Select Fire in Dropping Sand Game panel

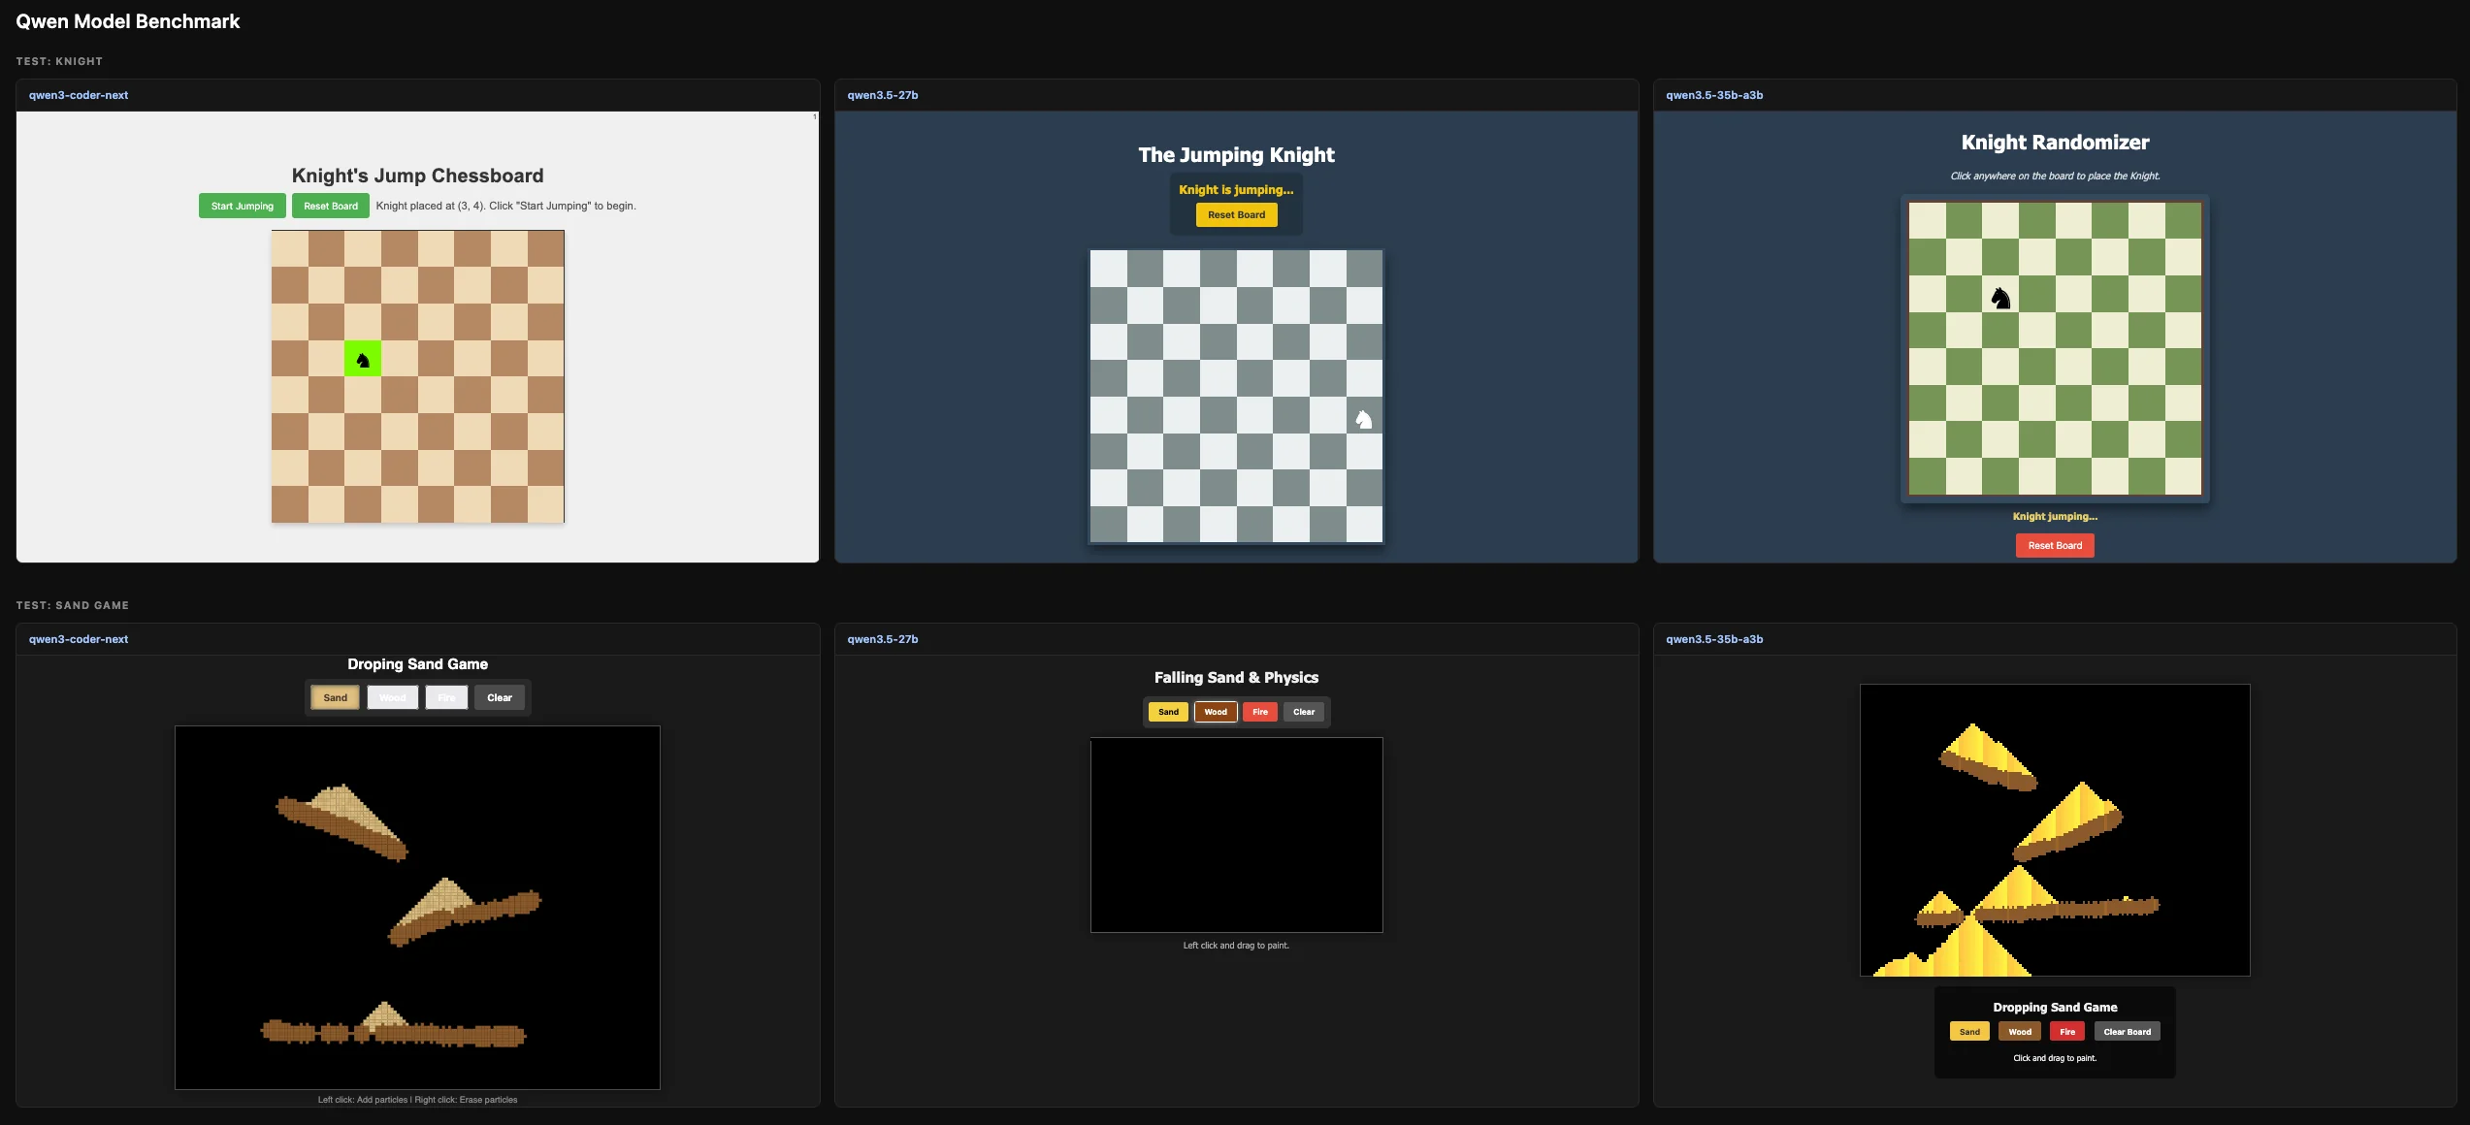pos(2067,1032)
